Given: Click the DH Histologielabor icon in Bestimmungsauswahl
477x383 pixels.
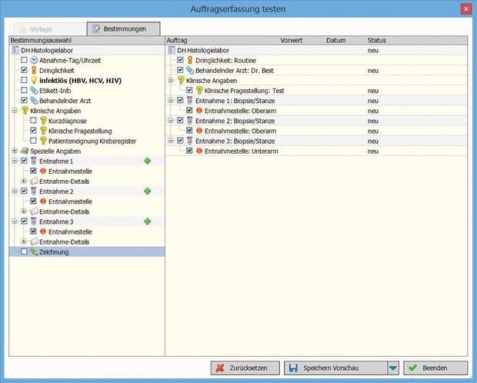Looking at the screenshot, I should [x=15, y=50].
